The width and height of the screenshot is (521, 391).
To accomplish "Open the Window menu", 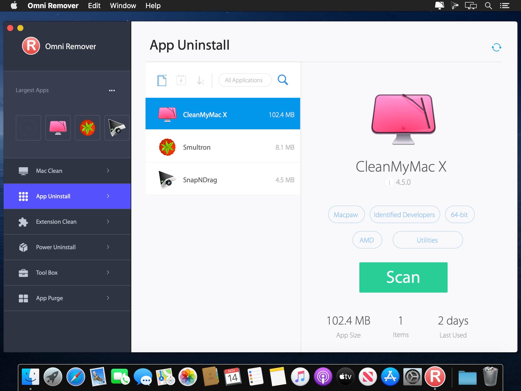I will 123,5.
